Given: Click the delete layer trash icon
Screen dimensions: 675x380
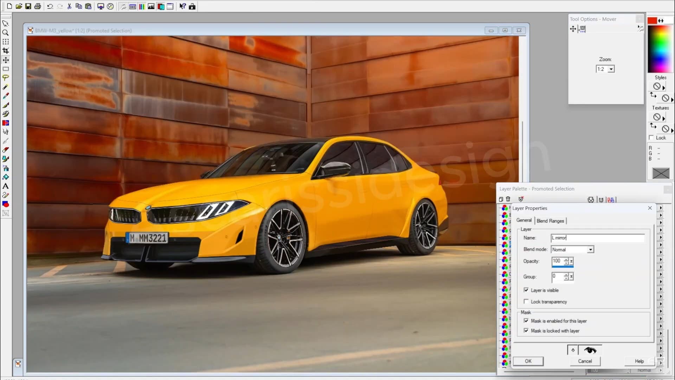Looking at the screenshot, I should (508, 199).
